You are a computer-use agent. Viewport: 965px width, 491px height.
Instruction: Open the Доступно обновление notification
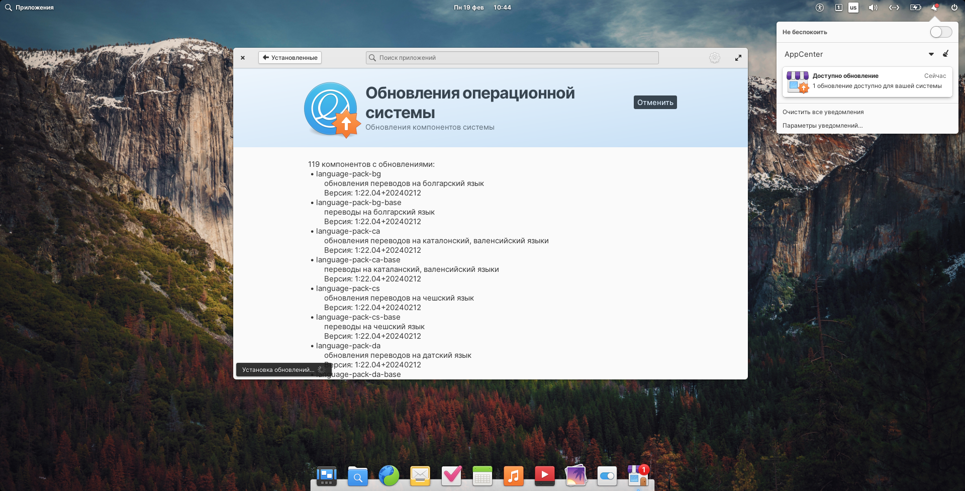pyautogui.click(x=867, y=81)
